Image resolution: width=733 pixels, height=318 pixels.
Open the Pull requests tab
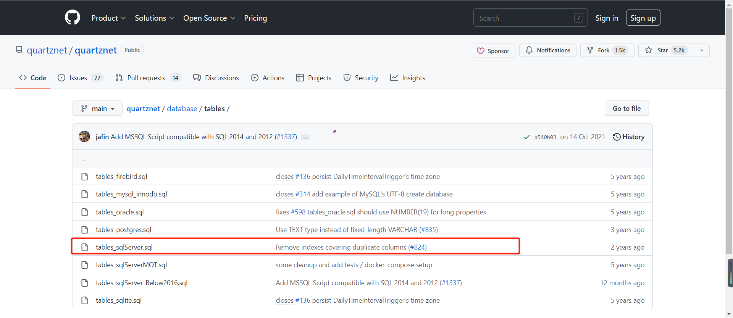click(x=148, y=78)
